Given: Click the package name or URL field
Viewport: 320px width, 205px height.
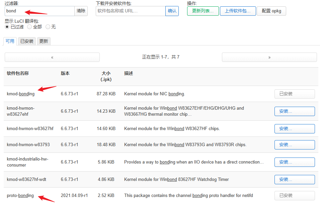Looking at the screenshot, I should (x=131, y=11).
